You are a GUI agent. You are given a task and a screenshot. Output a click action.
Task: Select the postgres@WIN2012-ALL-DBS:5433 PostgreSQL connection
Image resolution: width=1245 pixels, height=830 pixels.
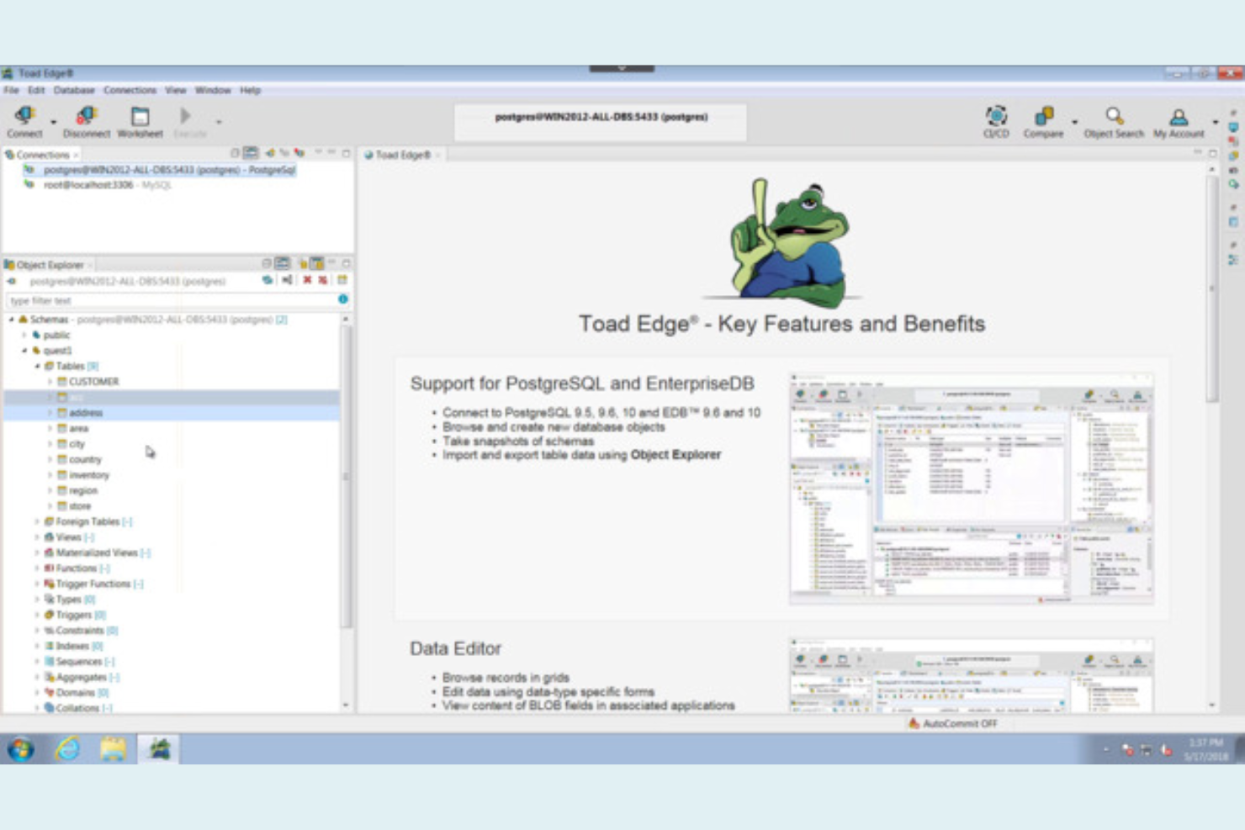[x=169, y=170]
